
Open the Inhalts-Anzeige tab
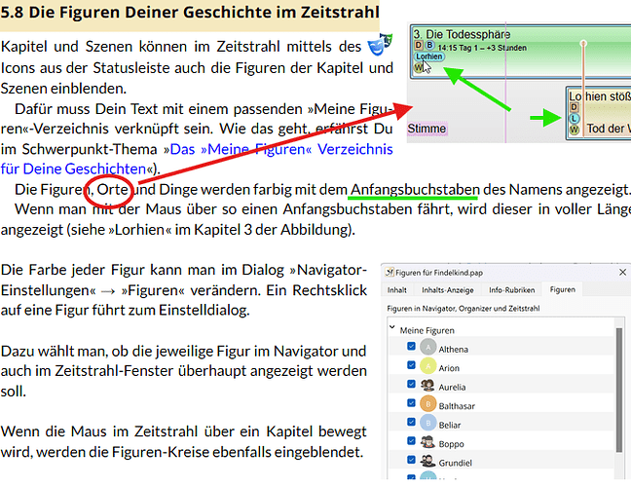click(447, 290)
